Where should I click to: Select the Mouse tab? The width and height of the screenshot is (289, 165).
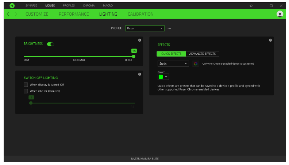pyautogui.click(x=50, y=5)
